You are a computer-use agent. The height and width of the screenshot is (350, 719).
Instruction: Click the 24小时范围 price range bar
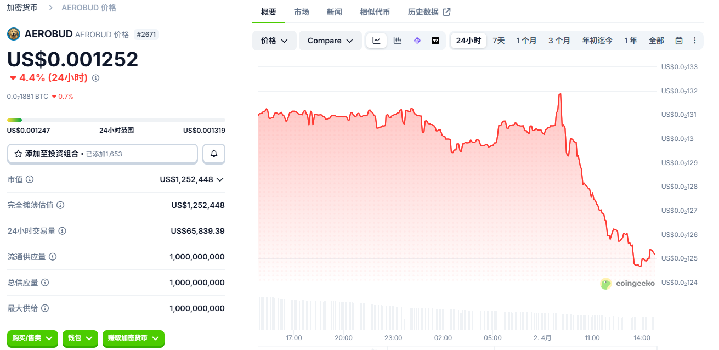point(116,120)
